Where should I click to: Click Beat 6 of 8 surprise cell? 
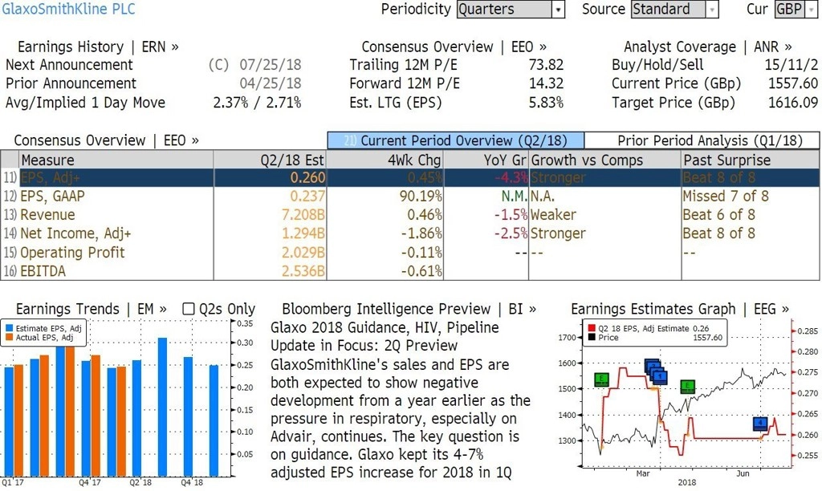(718, 215)
